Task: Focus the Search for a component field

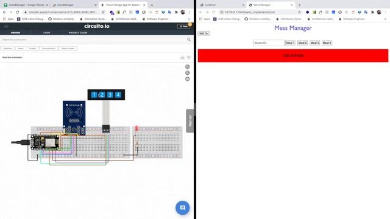Action: click(x=93, y=40)
